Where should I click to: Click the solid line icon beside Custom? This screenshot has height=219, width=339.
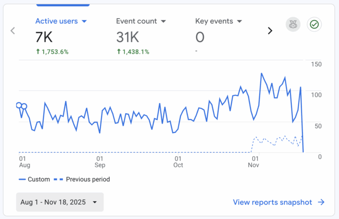22,179
